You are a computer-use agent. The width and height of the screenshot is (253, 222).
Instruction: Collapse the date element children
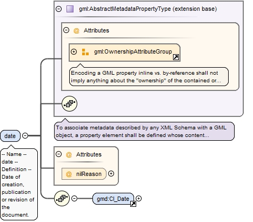tap(25, 135)
